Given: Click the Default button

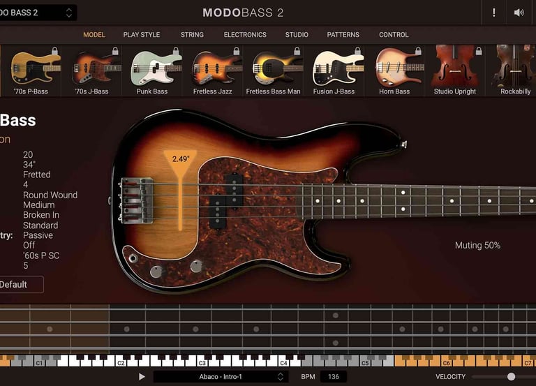Looking at the screenshot, I should coord(21,285).
